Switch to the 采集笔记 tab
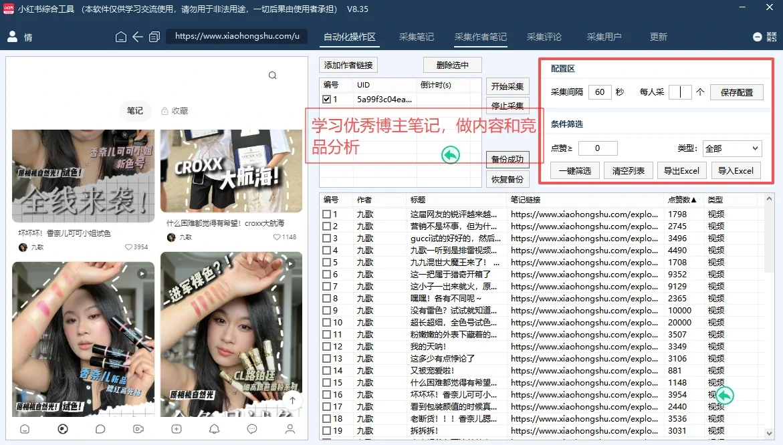 (x=417, y=37)
